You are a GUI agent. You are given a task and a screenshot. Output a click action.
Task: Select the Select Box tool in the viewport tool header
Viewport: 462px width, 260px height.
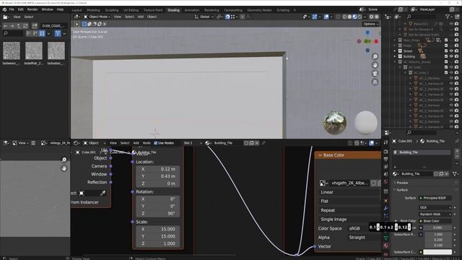(84, 24)
